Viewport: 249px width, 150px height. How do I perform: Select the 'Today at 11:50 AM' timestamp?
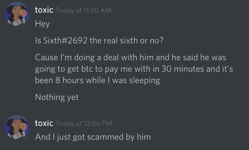tap(84, 10)
